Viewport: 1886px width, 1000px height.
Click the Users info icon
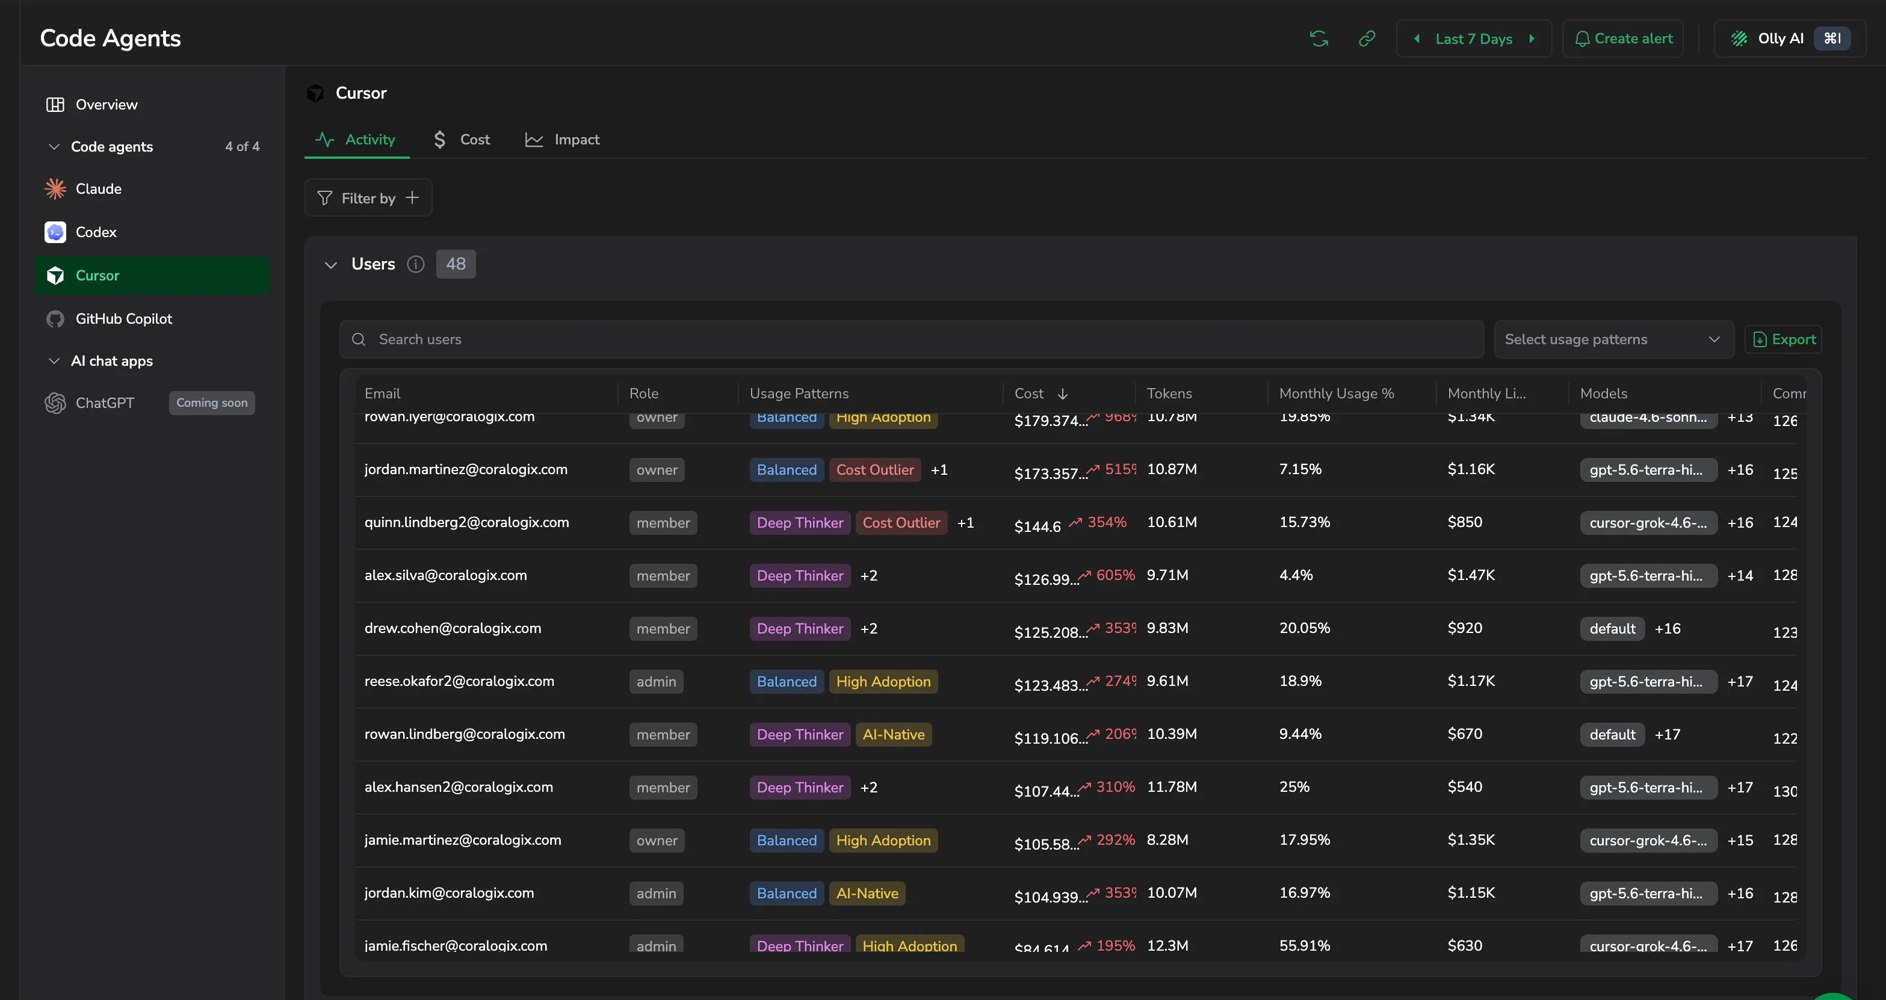tap(415, 264)
